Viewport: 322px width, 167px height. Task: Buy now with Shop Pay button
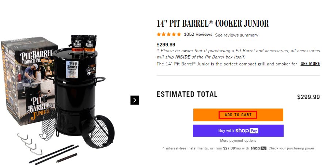(238, 130)
